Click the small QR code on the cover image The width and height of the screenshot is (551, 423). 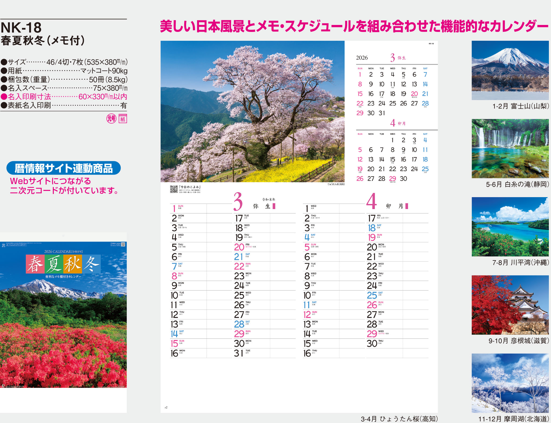click(x=123, y=244)
